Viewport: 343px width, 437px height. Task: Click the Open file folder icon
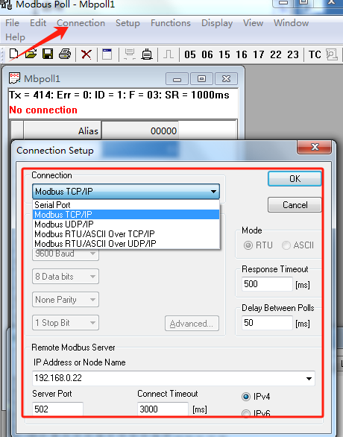[31, 54]
